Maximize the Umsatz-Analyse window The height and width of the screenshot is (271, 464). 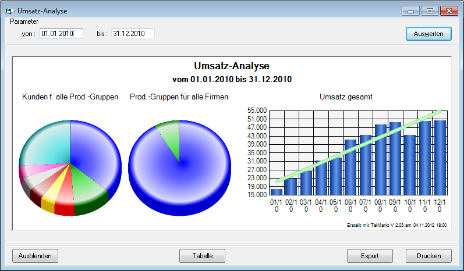tap(430, 10)
